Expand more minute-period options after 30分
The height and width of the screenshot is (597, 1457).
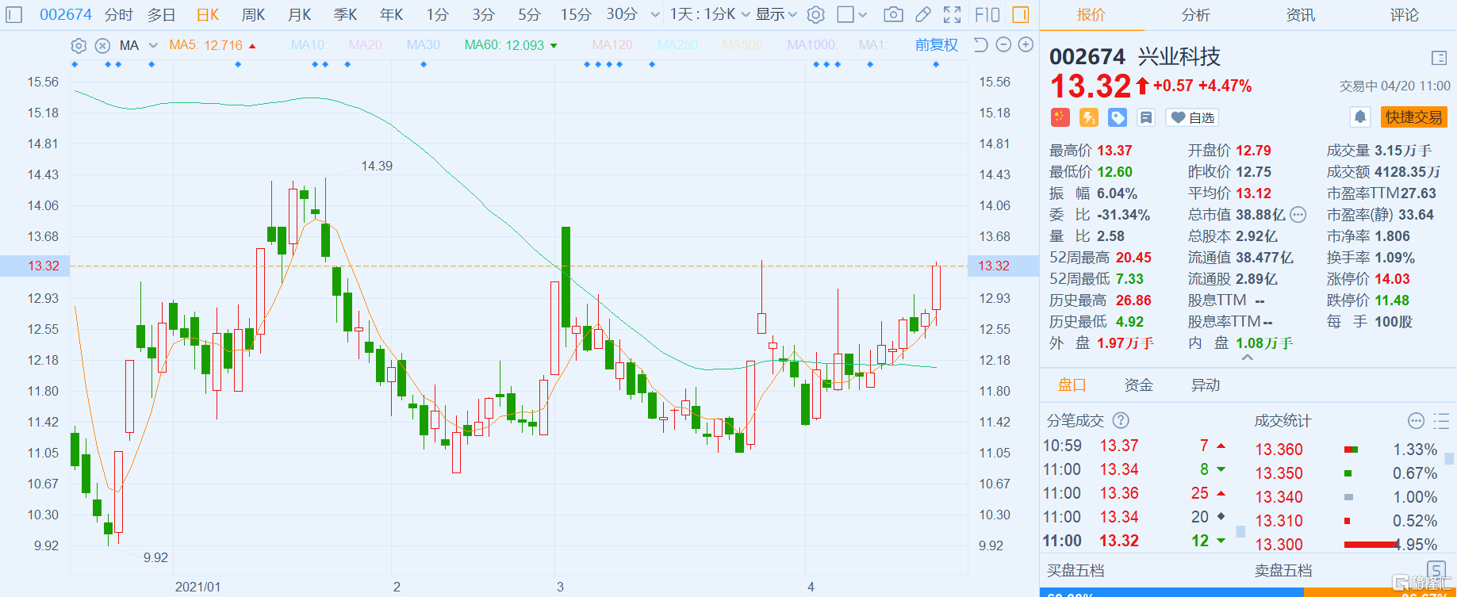[x=654, y=14]
